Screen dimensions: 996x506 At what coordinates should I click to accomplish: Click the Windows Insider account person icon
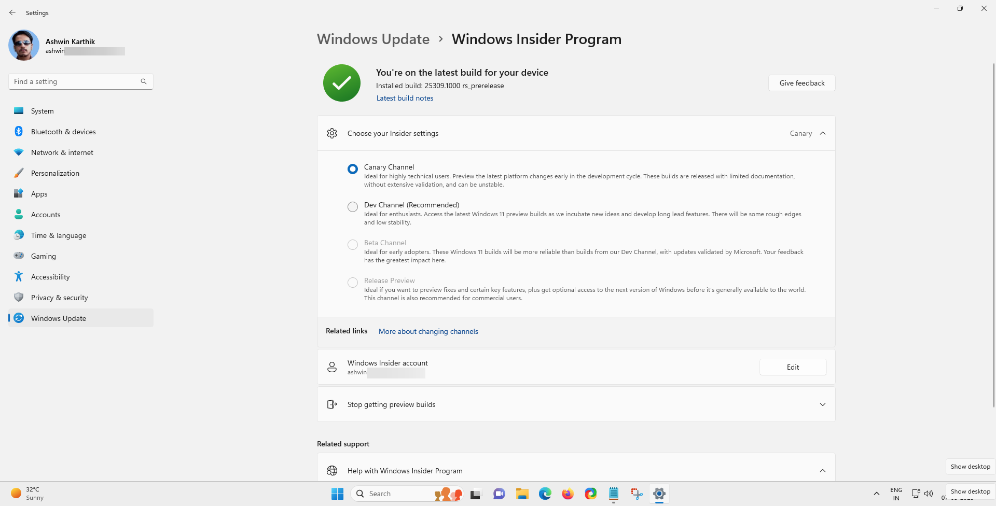tap(332, 367)
